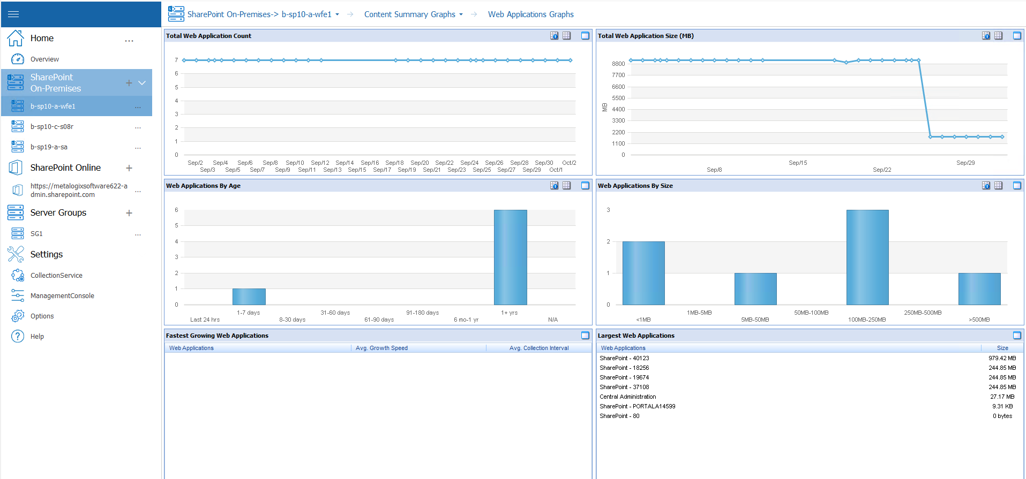Select the 1+ yrs bar in age chart
This screenshot has width=1026, height=479.
coord(510,257)
